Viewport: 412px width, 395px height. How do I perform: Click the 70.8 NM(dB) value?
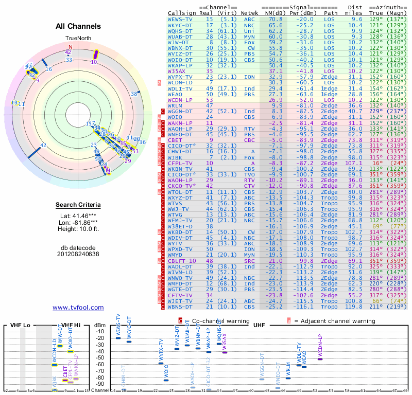(x=276, y=20)
